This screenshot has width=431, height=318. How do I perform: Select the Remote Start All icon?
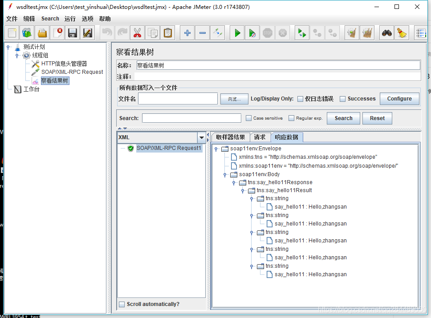pos(301,32)
